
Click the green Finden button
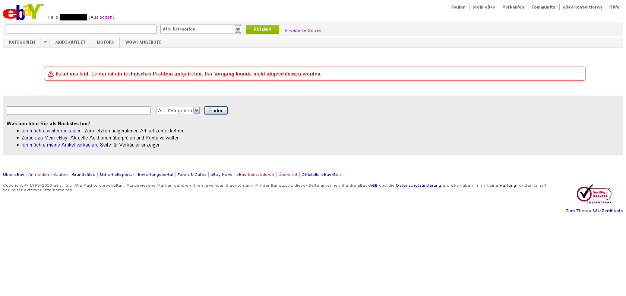[262, 29]
